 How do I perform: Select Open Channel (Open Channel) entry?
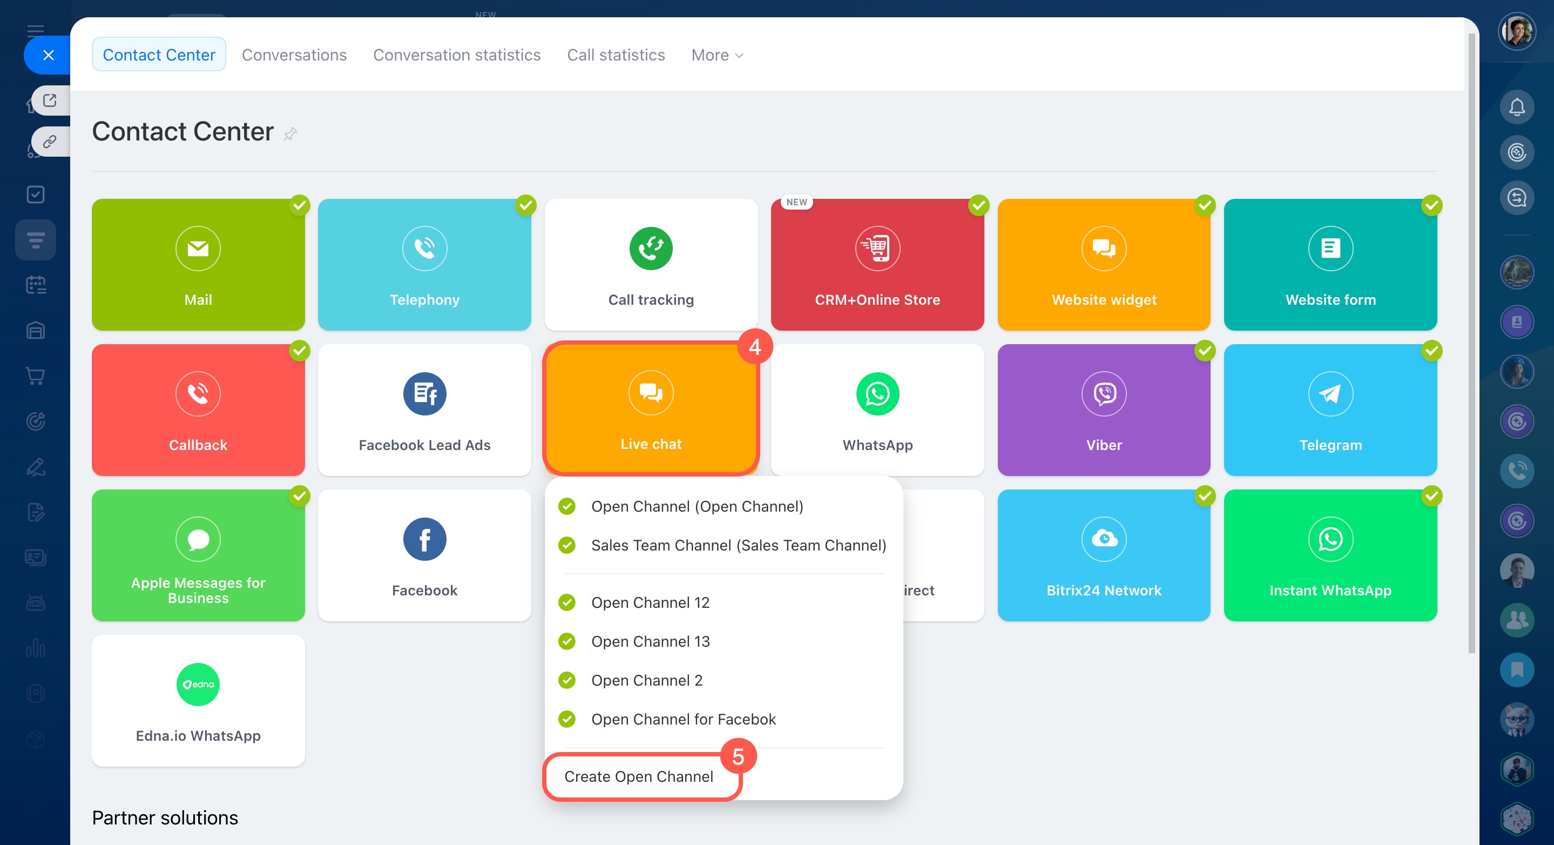click(724, 506)
